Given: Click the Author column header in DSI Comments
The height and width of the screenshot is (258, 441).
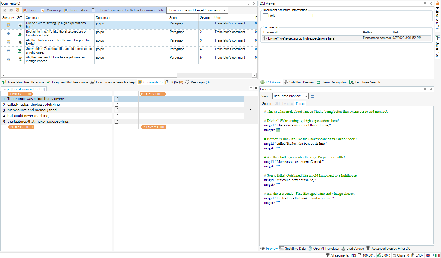Looking at the screenshot, I should (376, 32).
